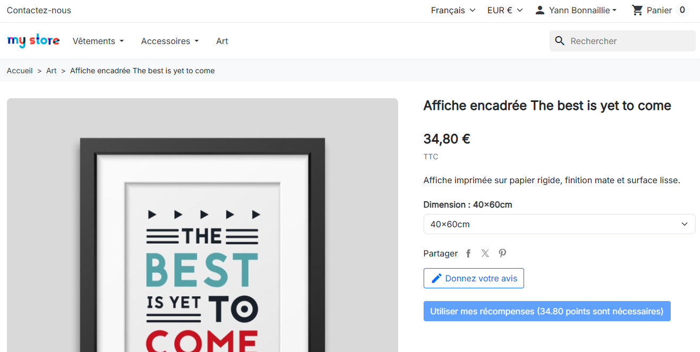
Task: Share product on Pinterest icon
Action: tap(502, 254)
